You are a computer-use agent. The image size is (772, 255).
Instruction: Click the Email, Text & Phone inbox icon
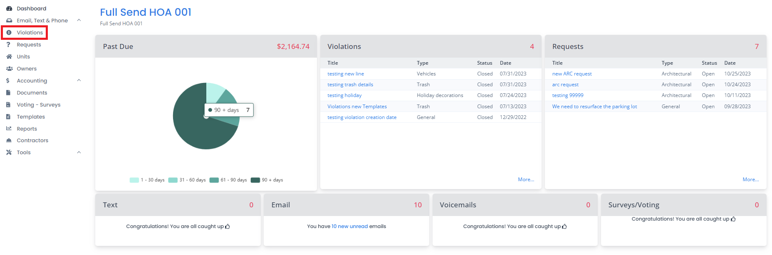9,20
